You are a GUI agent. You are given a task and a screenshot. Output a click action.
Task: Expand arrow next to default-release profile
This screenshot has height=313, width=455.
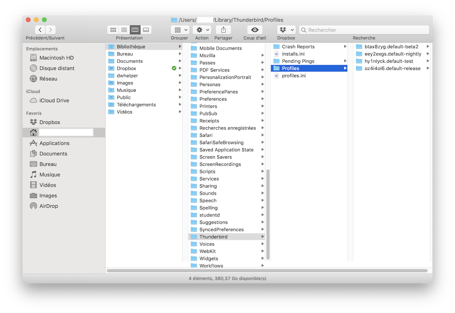(428, 68)
